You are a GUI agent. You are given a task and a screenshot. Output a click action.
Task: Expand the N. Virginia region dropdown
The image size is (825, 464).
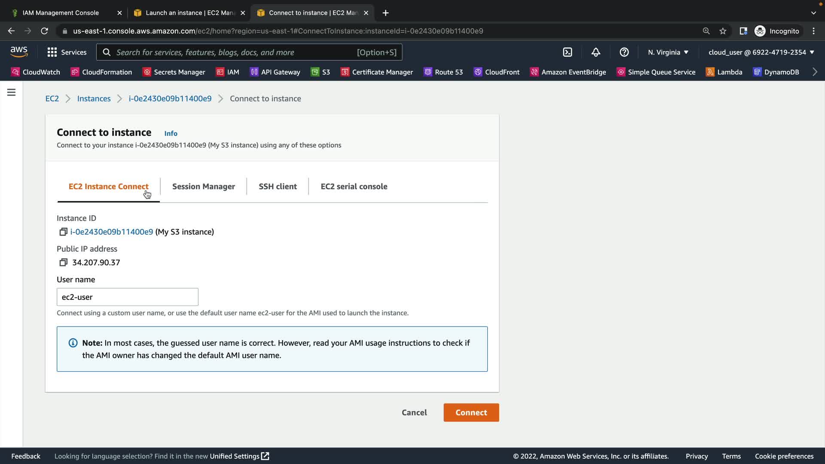[x=668, y=52]
